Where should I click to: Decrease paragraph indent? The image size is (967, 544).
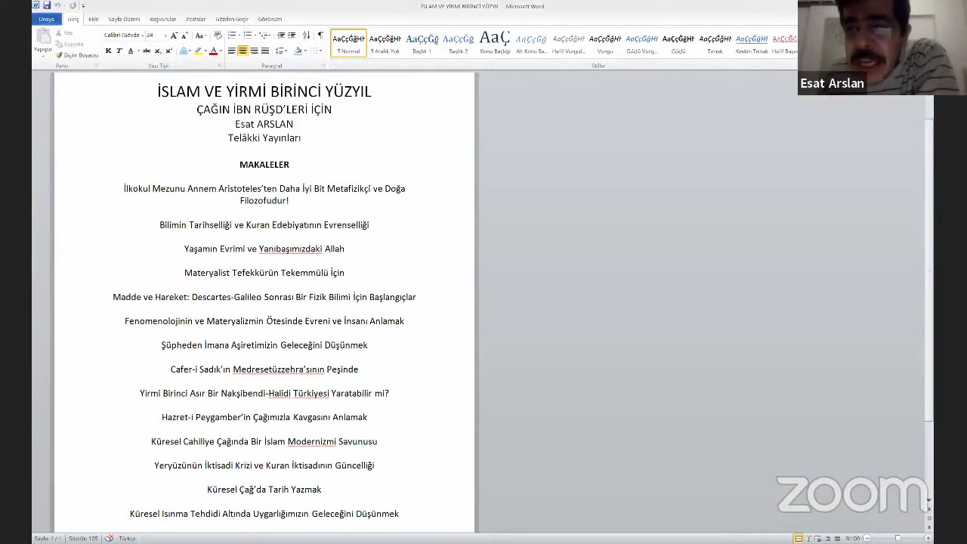point(281,36)
